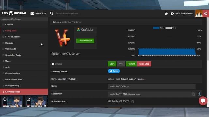This screenshot has height=117, width=209.
Task: Open Console in the sidebar
Action: [x=24, y=25]
